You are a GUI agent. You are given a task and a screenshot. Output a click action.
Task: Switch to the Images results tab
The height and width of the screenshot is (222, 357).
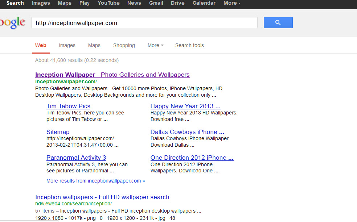(67, 45)
